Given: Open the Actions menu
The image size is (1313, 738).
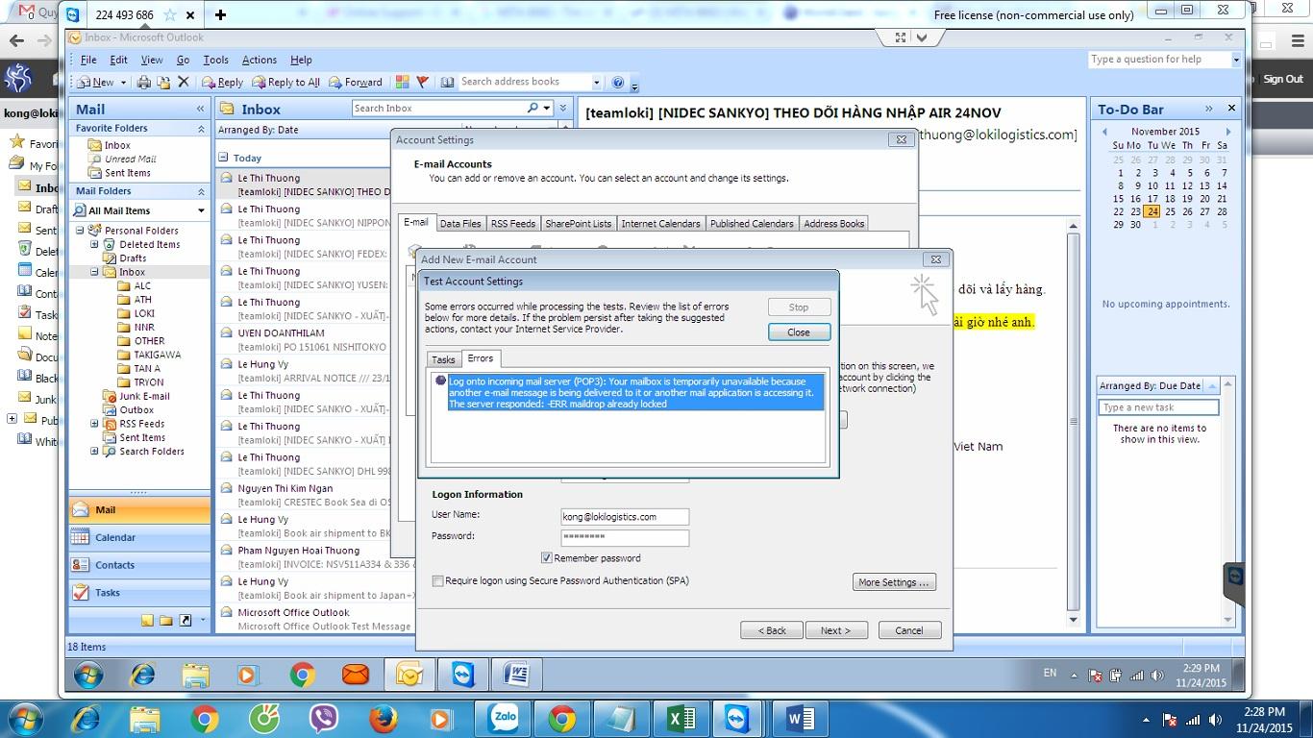Looking at the screenshot, I should [x=260, y=60].
